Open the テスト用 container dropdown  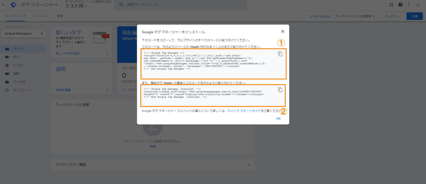76,6
